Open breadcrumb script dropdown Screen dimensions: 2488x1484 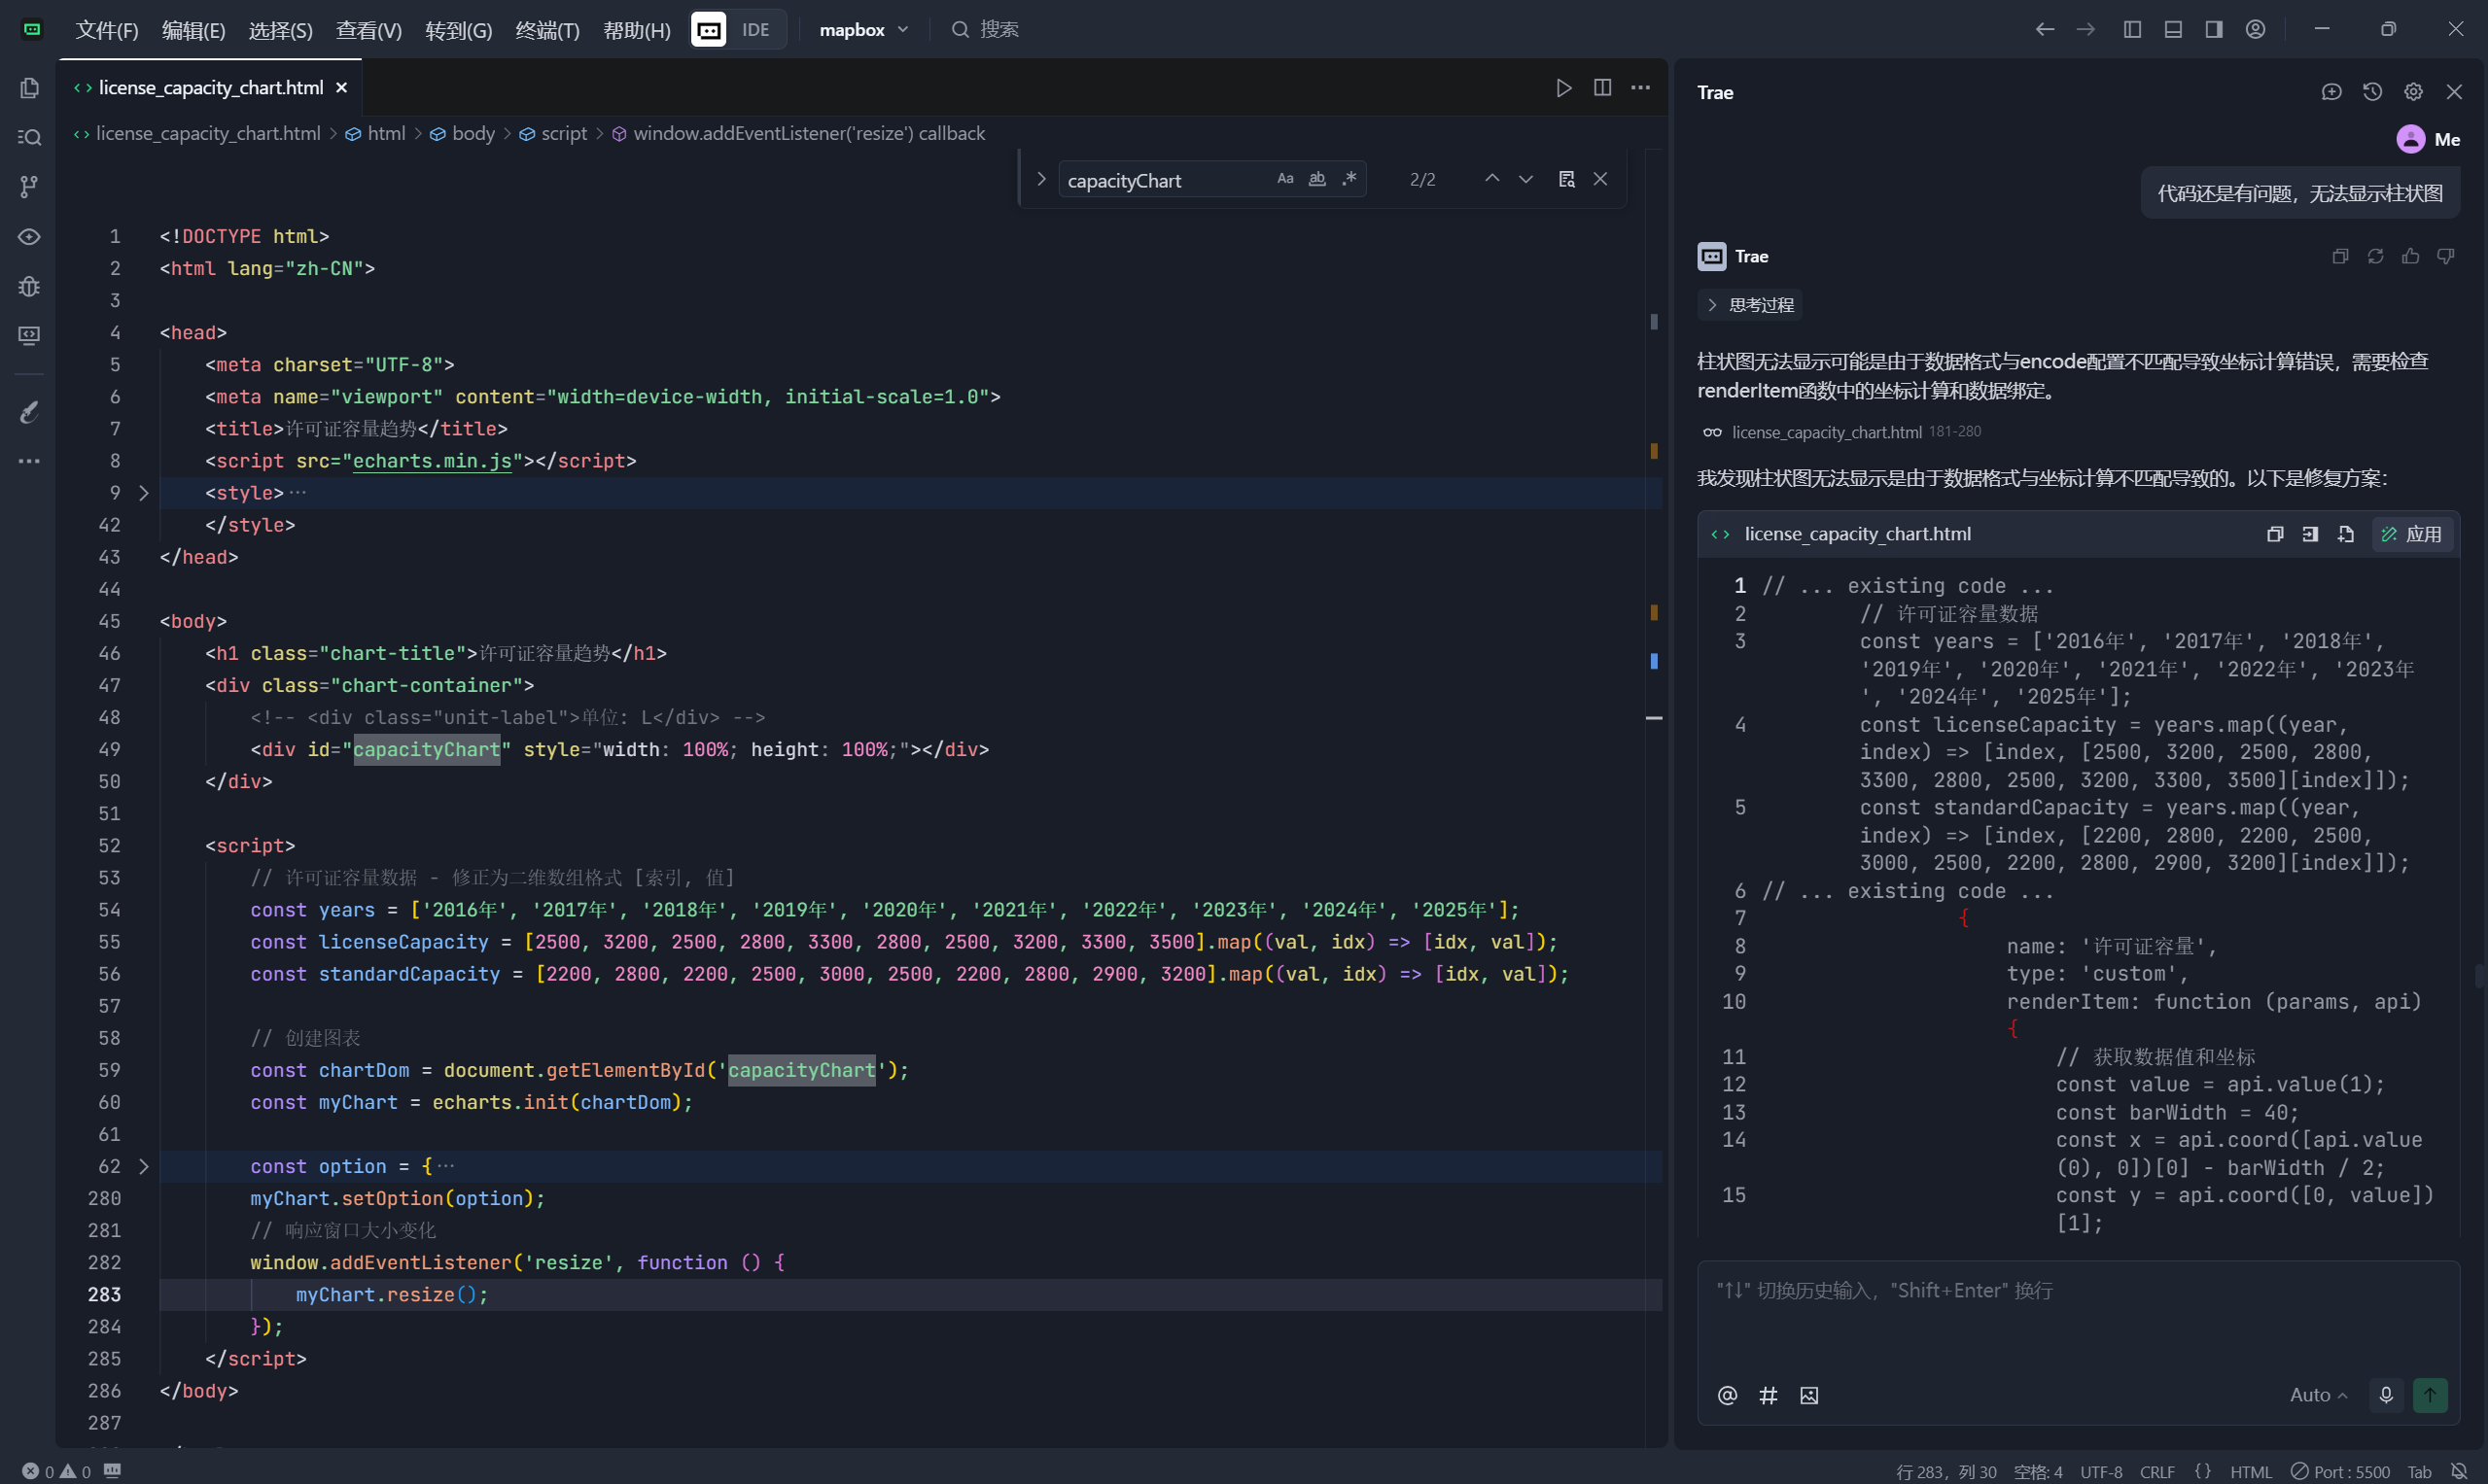553,133
